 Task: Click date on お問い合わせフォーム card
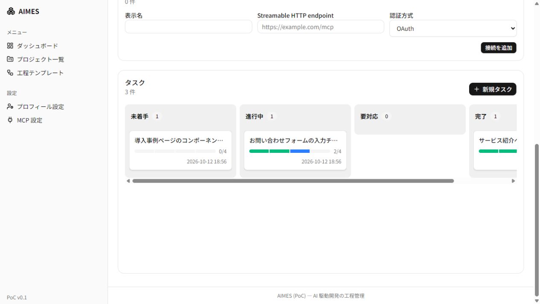tap(321, 162)
